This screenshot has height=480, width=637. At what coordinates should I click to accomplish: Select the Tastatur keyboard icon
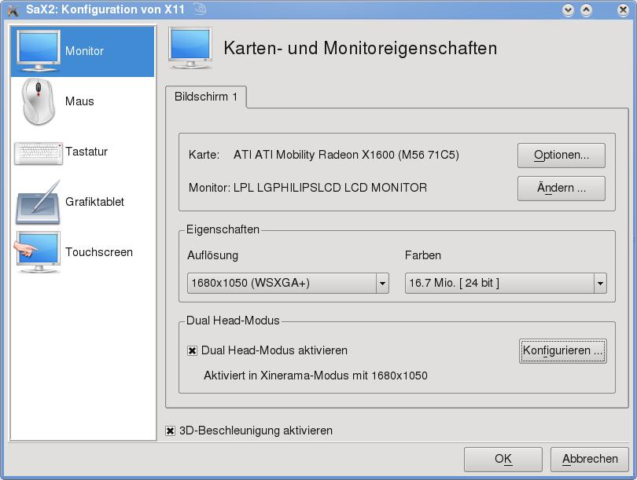(x=39, y=152)
